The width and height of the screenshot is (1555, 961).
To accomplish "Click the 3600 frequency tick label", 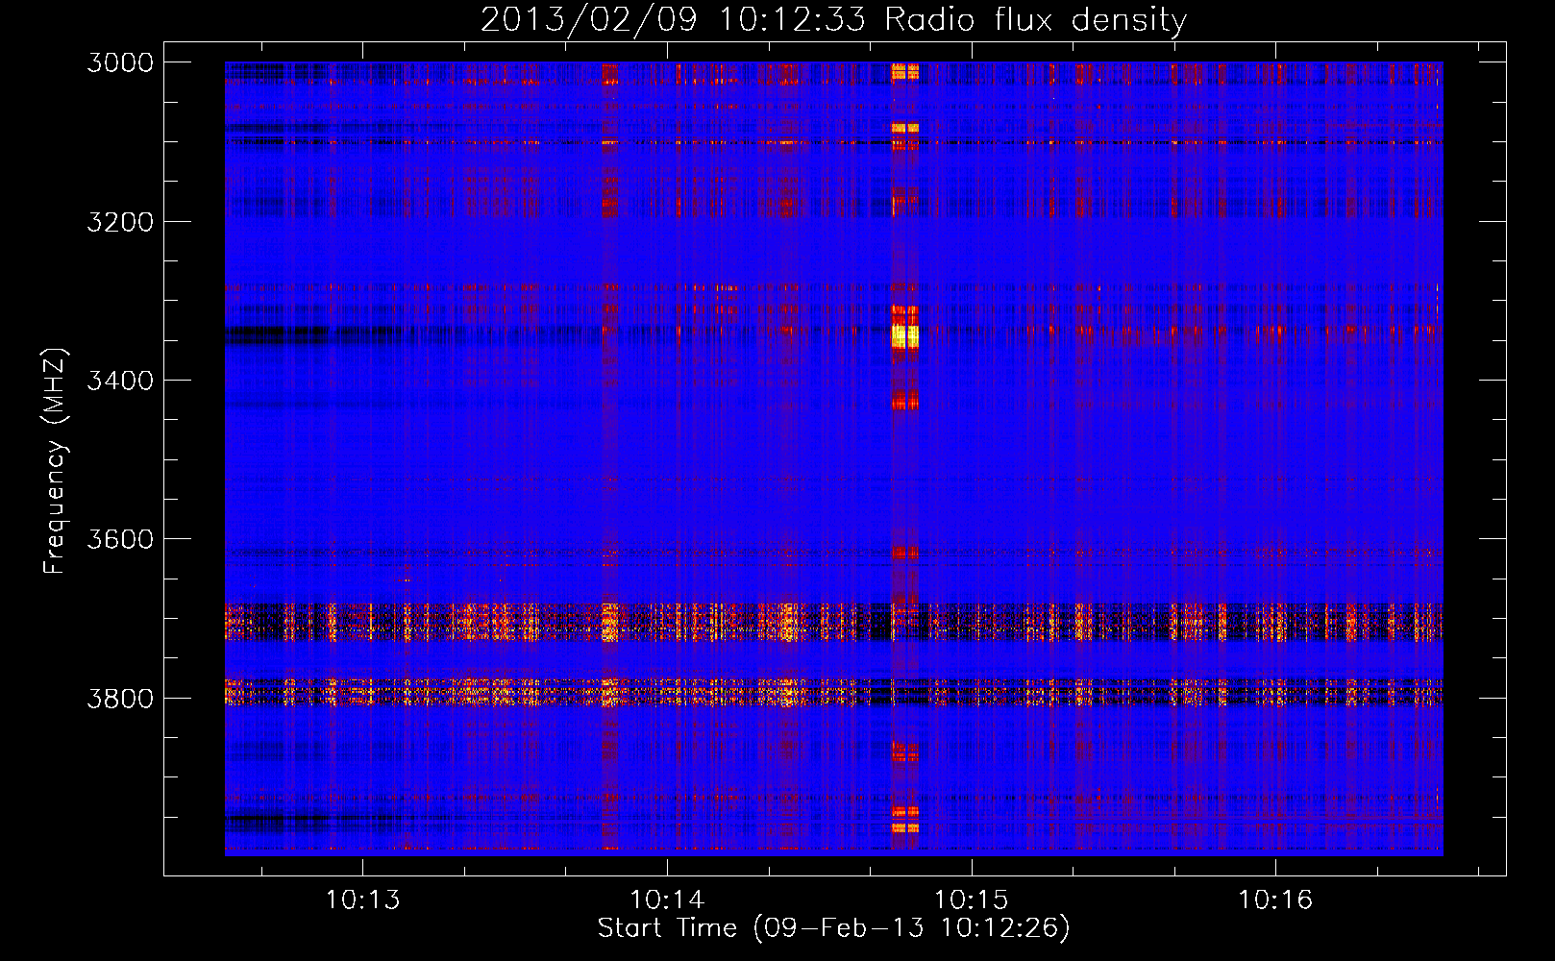I will click(x=120, y=539).
